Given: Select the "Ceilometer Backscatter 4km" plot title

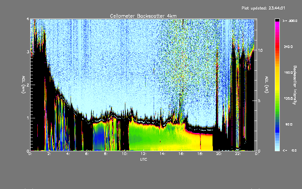Looking at the screenshot, I should tap(143, 16).
